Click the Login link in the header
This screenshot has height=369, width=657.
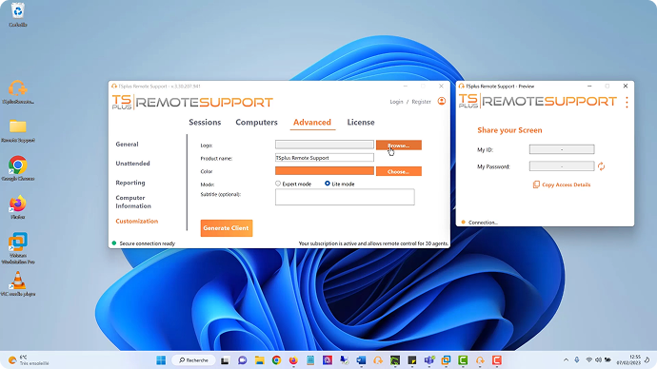[396, 102]
